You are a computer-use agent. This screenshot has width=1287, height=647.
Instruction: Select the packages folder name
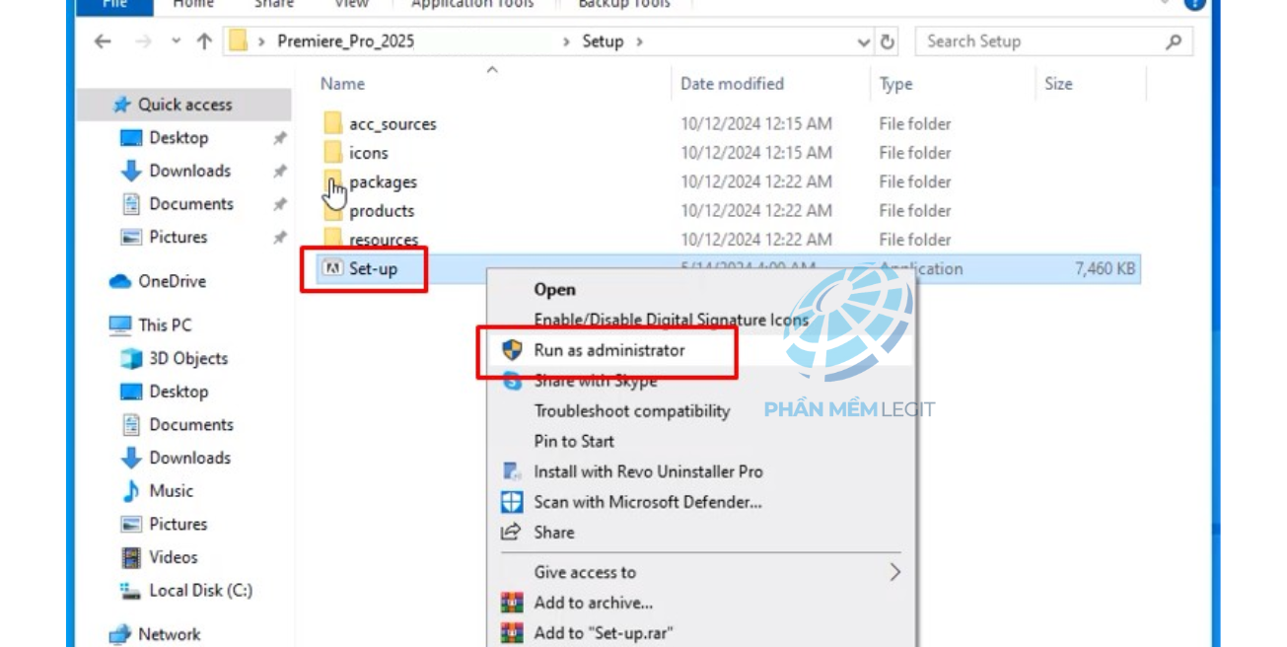click(x=383, y=182)
